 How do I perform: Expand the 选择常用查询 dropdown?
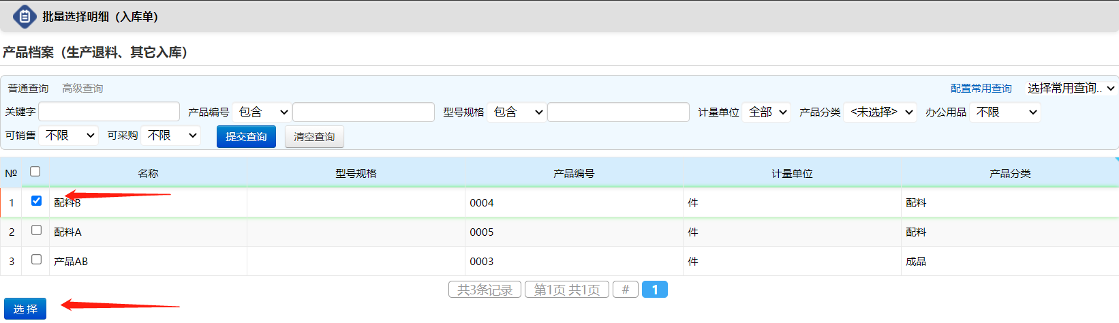[x=1070, y=89]
